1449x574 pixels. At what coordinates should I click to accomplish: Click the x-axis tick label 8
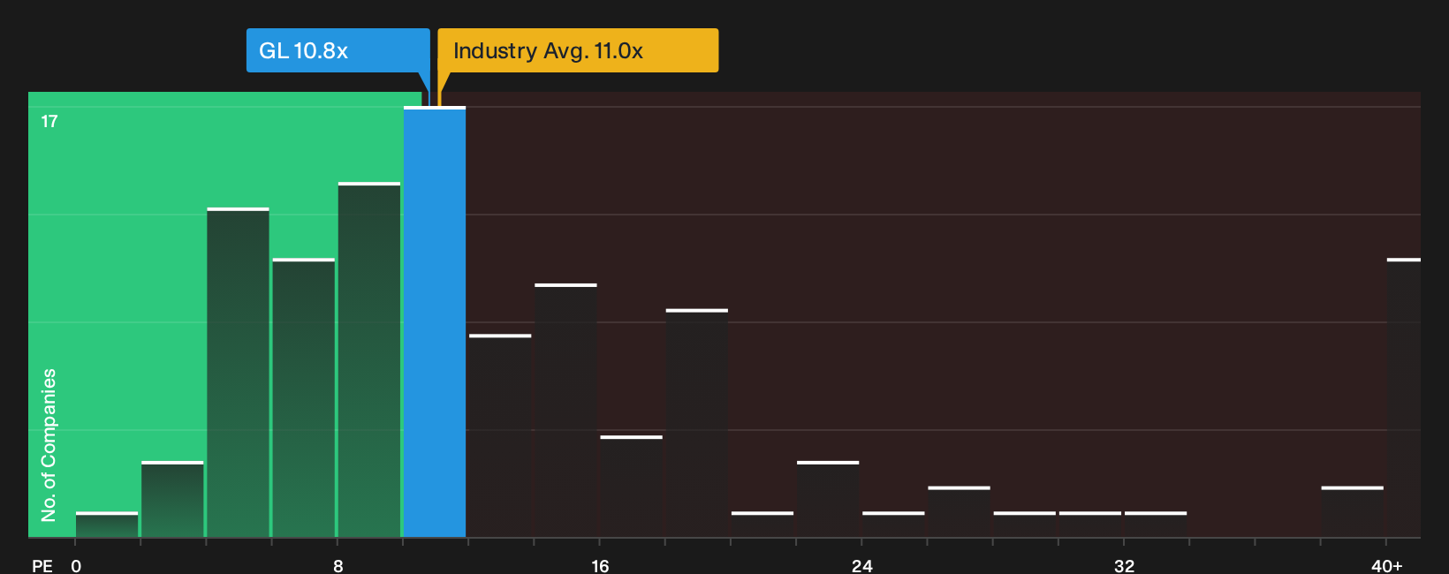click(338, 566)
